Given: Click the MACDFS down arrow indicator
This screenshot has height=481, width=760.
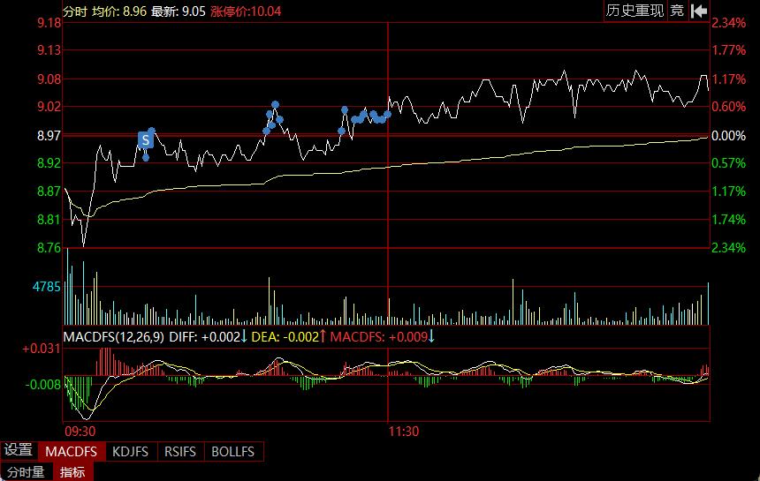Looking at the screenshot, I should tap(431, 336).
